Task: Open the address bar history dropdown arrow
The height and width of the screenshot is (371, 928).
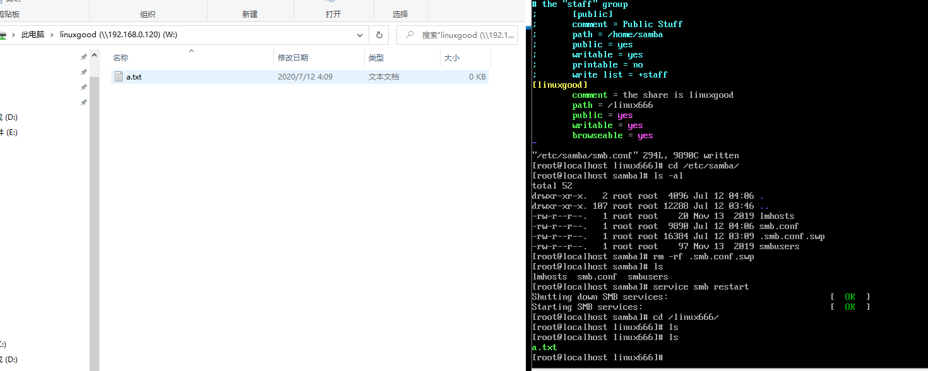Action: tap(360, 35)
